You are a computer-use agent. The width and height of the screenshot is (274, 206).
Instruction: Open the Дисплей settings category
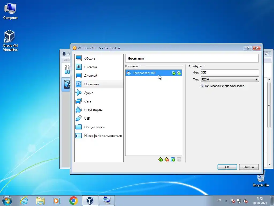99,75
